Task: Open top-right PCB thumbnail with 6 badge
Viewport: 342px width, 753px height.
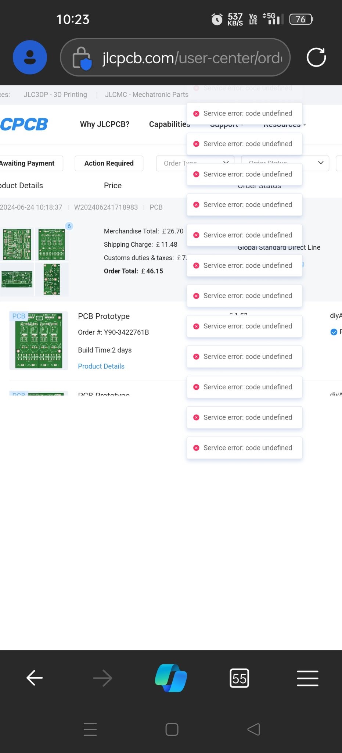Action: coord(51,244)
